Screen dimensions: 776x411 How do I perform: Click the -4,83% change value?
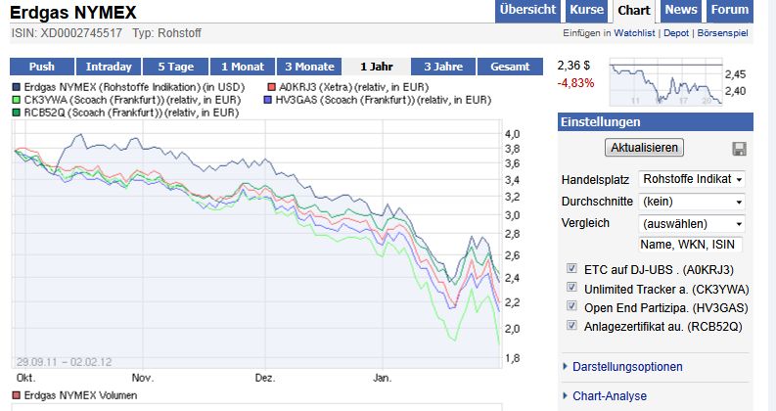tap(575, 83)
